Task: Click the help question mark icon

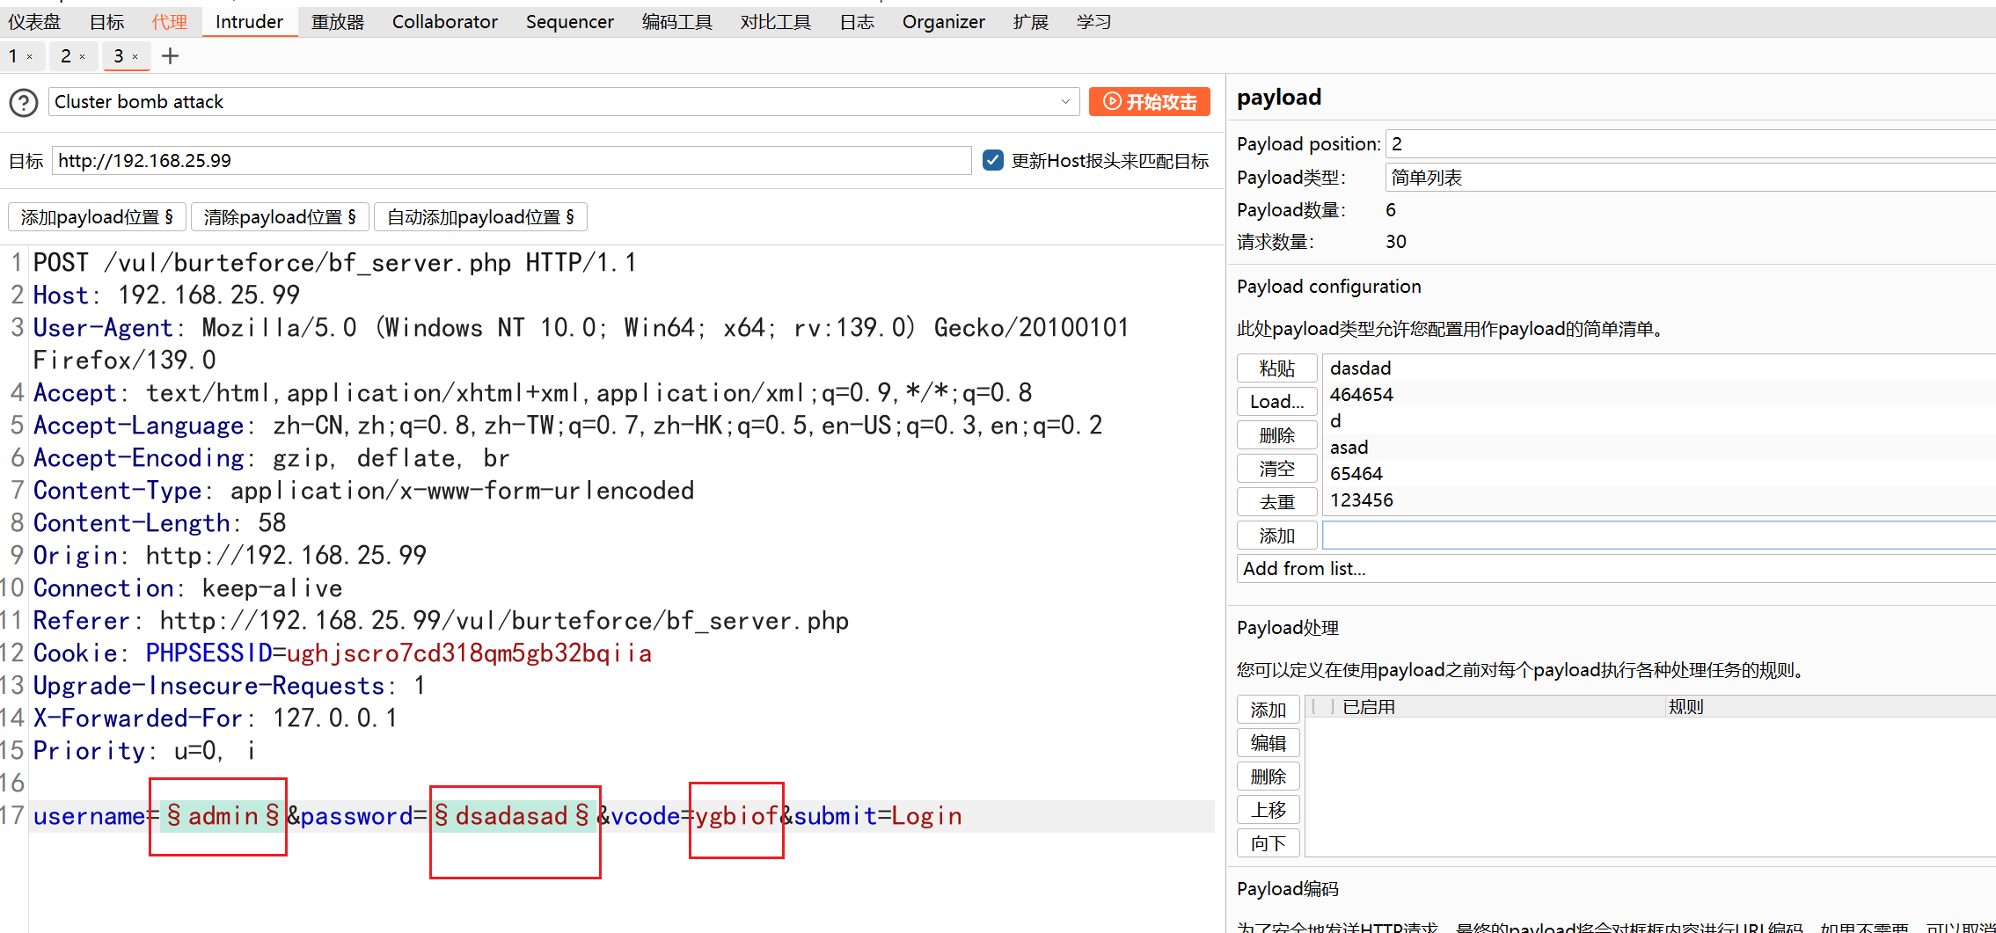Action: (x=24, y=103)
